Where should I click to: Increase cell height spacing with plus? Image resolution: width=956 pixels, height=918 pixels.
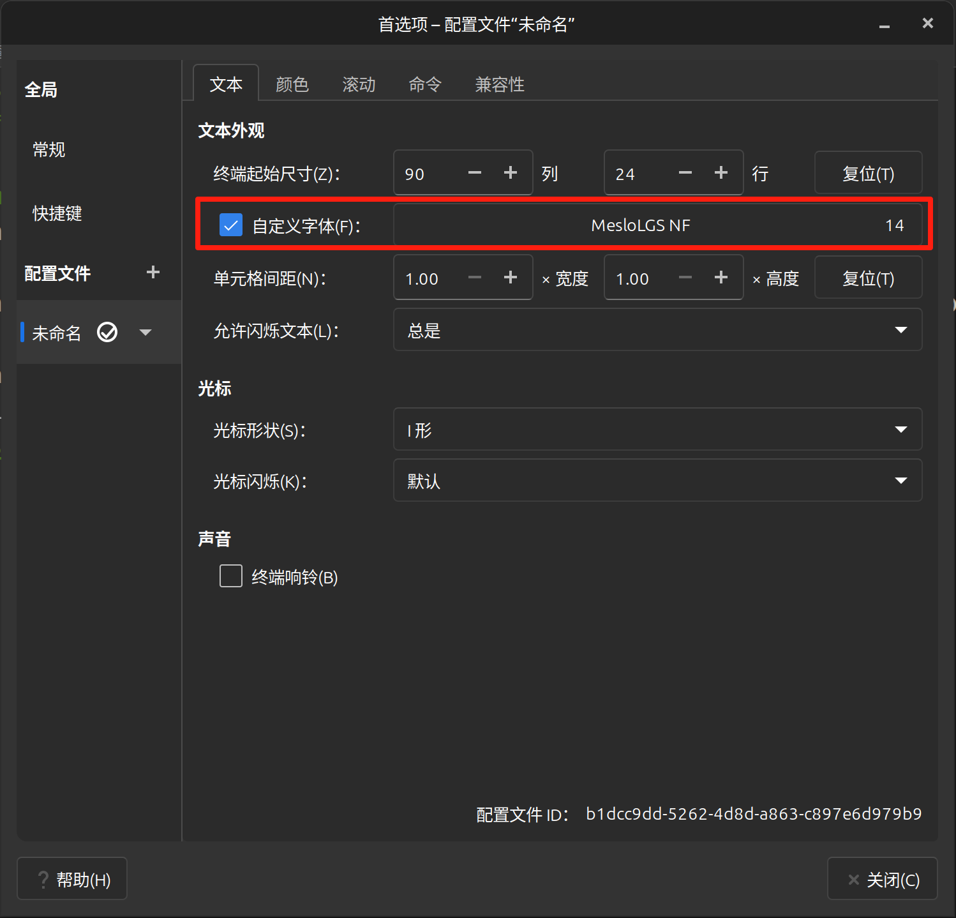(x=721, y=278)
